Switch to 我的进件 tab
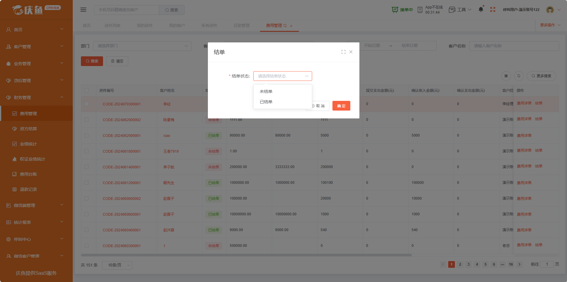The height and width of the screenshot is (282, 567). coord(145,25)
